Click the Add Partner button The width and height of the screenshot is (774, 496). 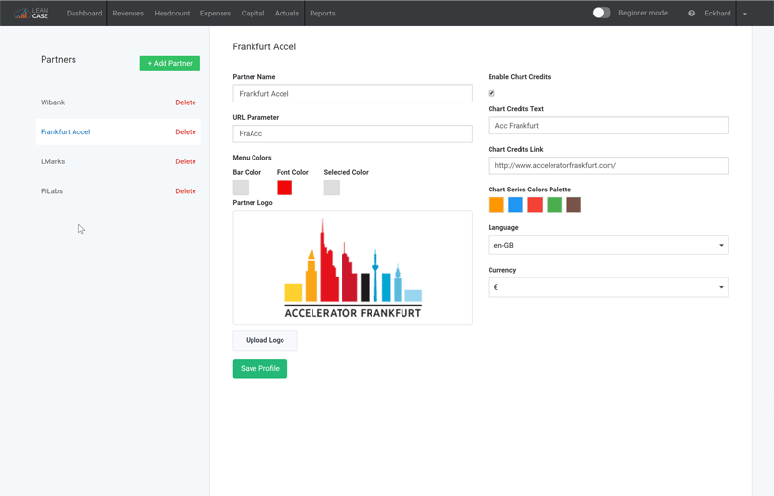169,63
